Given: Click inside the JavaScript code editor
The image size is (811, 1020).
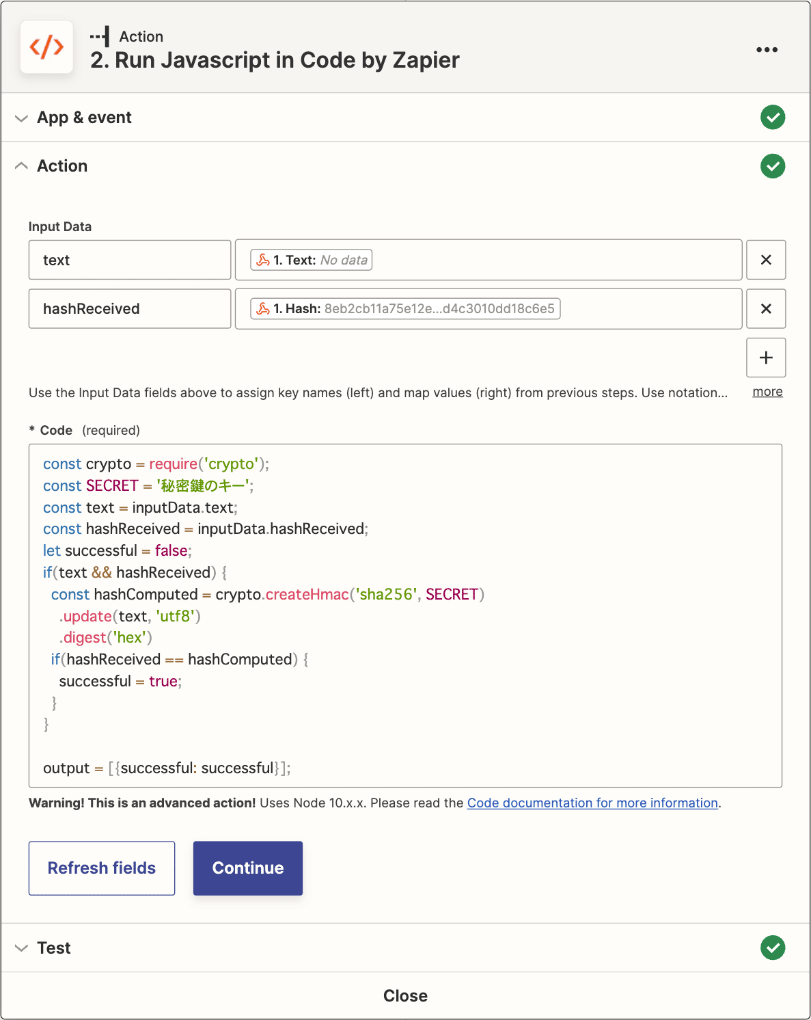Looking at the screenshot, I should pos(405,615).
